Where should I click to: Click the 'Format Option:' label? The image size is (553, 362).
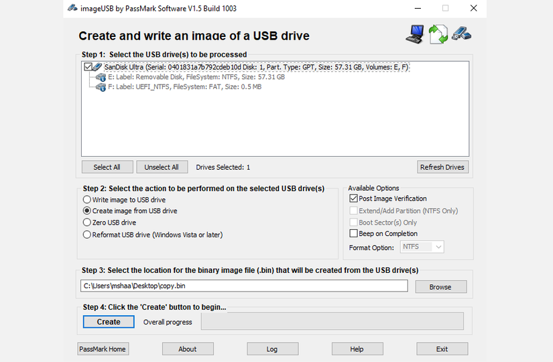pyautogui.click(x=371, y=247)
